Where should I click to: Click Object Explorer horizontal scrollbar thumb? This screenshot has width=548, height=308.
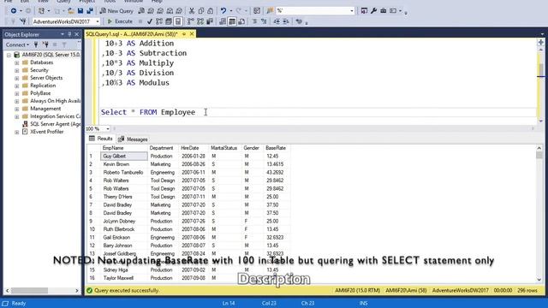tap(29, 291)
